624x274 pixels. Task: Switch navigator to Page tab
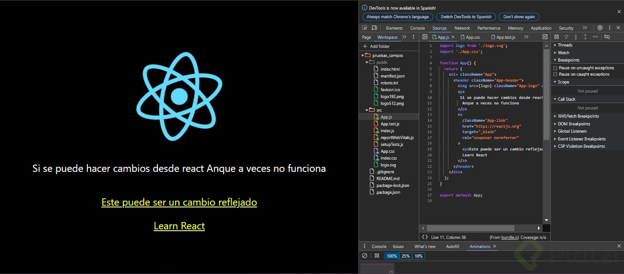pos(367,37)
